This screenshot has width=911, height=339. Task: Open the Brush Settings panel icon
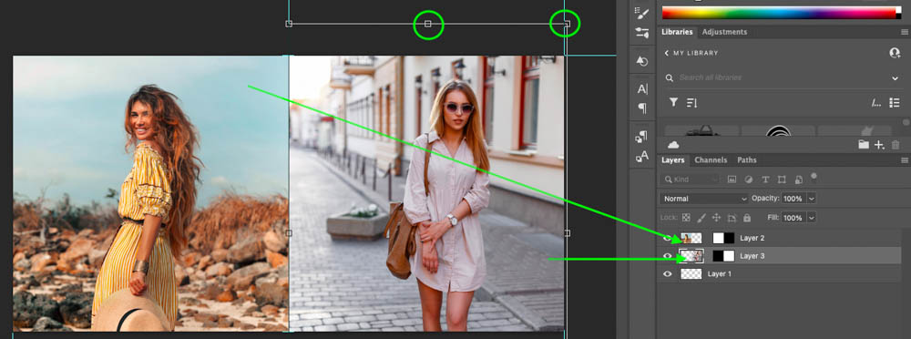(642, 13)
